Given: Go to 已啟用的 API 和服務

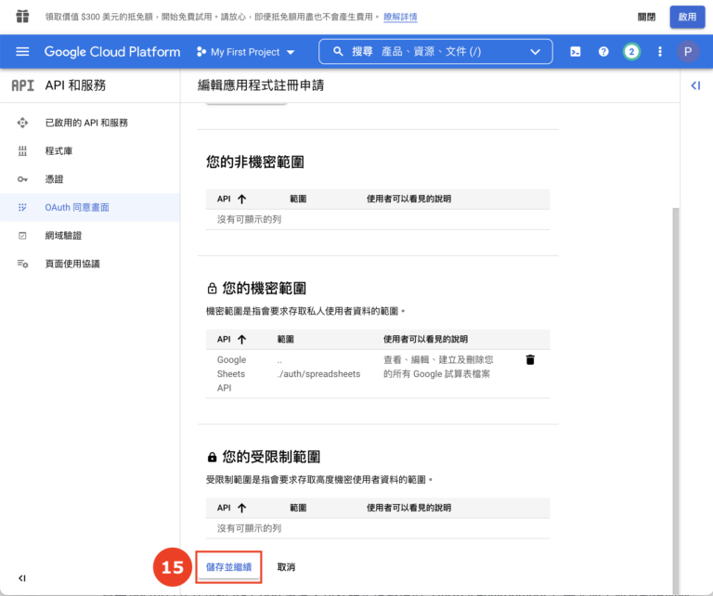Looking at the screenshot, I should (x=86, y=123).
